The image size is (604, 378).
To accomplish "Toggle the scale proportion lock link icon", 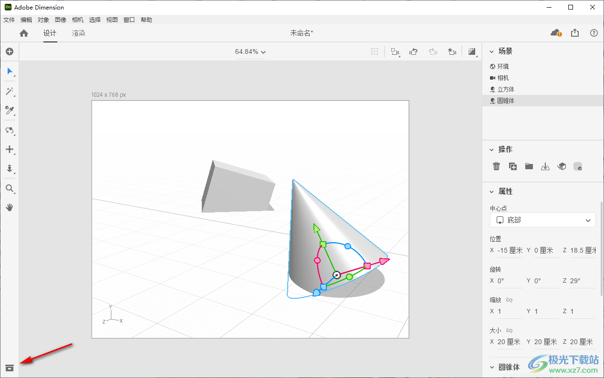I will click(x=509, y=300).
